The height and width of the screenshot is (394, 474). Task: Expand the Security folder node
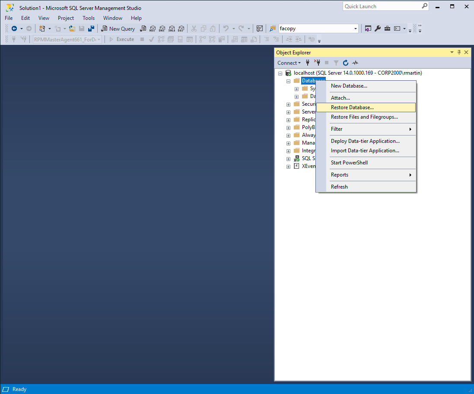point(288,104)
